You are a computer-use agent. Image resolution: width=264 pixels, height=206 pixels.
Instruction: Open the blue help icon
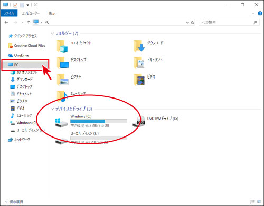[260, 13]
